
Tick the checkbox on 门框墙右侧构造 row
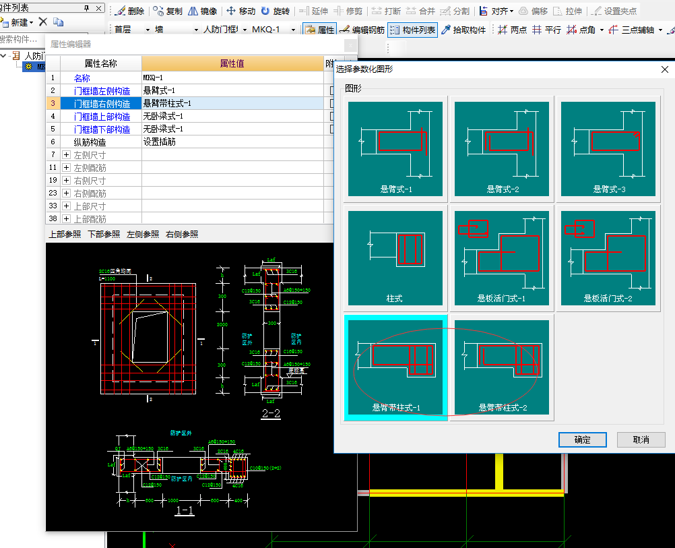click(332, 103)
